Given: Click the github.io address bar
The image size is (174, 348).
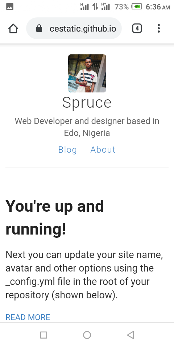Looking at the screenshot, I should tap(74, 28).
